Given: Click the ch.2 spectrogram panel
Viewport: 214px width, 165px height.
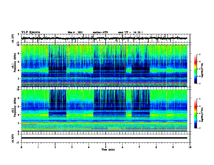Looking at the screenshot, I should click(104, 111).
